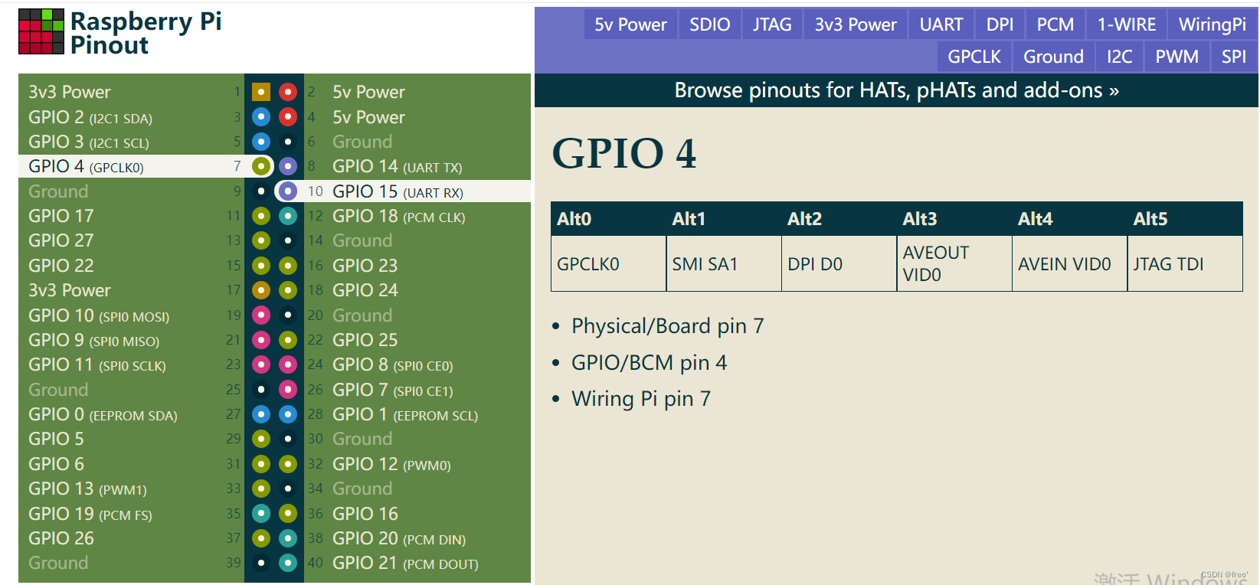Click the Raspberry Pi Pinout title
Image resolution: width=1260 pixels, height=585 pixels.
coord(146,33)
